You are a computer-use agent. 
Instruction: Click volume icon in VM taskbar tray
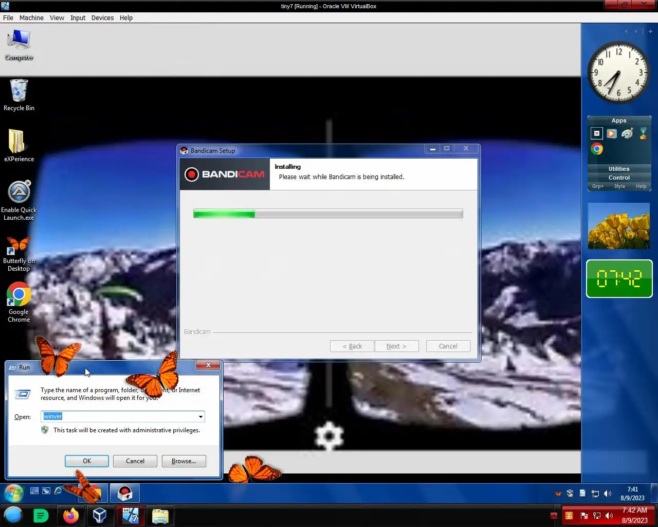click(x=608, y=494)
